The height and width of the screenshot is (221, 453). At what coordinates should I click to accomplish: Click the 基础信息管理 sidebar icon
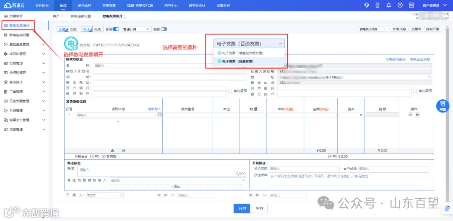click(x=6, y=44)
